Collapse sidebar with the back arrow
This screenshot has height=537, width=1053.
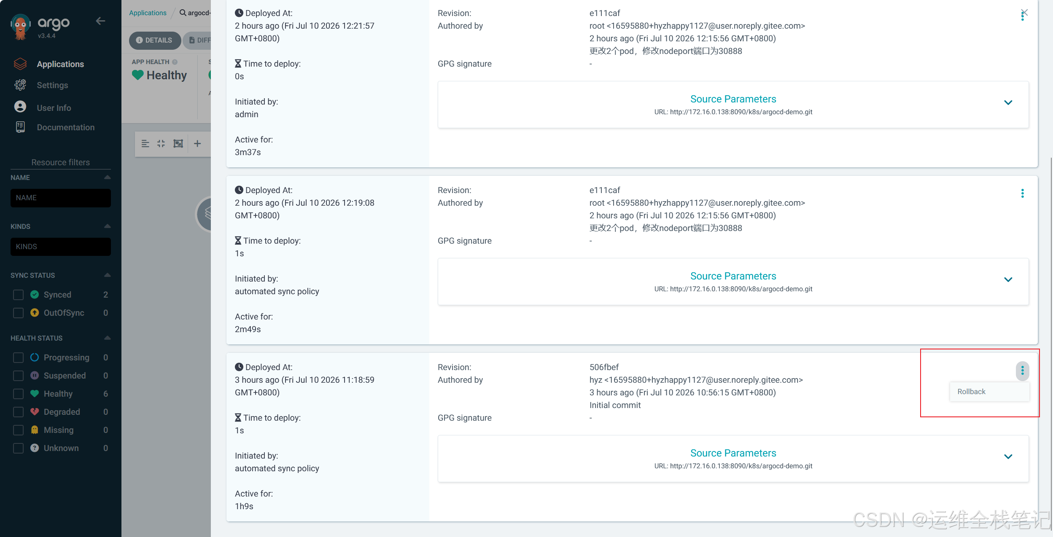pos(100,21)
